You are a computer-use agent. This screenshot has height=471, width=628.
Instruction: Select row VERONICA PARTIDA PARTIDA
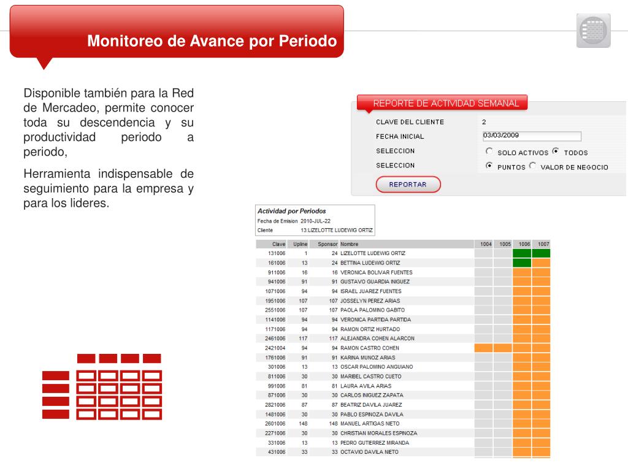[x=403, y=320]
